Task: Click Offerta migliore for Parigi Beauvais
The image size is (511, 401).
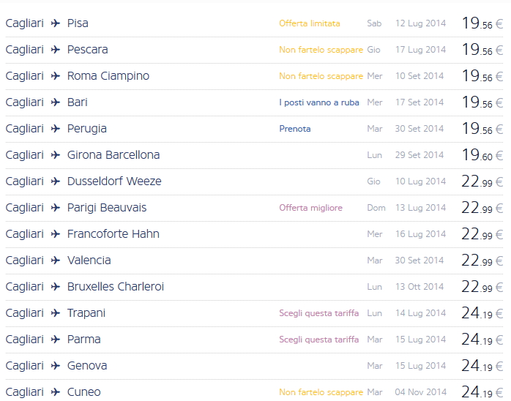Action: click(x=310, y=208)
